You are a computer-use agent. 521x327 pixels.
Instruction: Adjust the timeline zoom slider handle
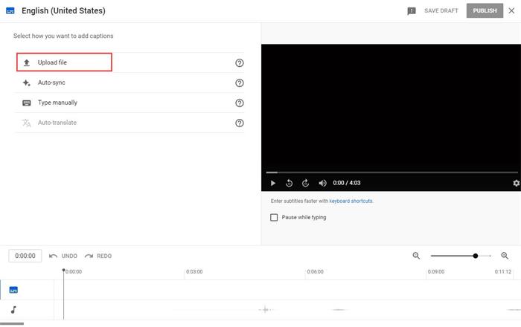coord(476,256)
